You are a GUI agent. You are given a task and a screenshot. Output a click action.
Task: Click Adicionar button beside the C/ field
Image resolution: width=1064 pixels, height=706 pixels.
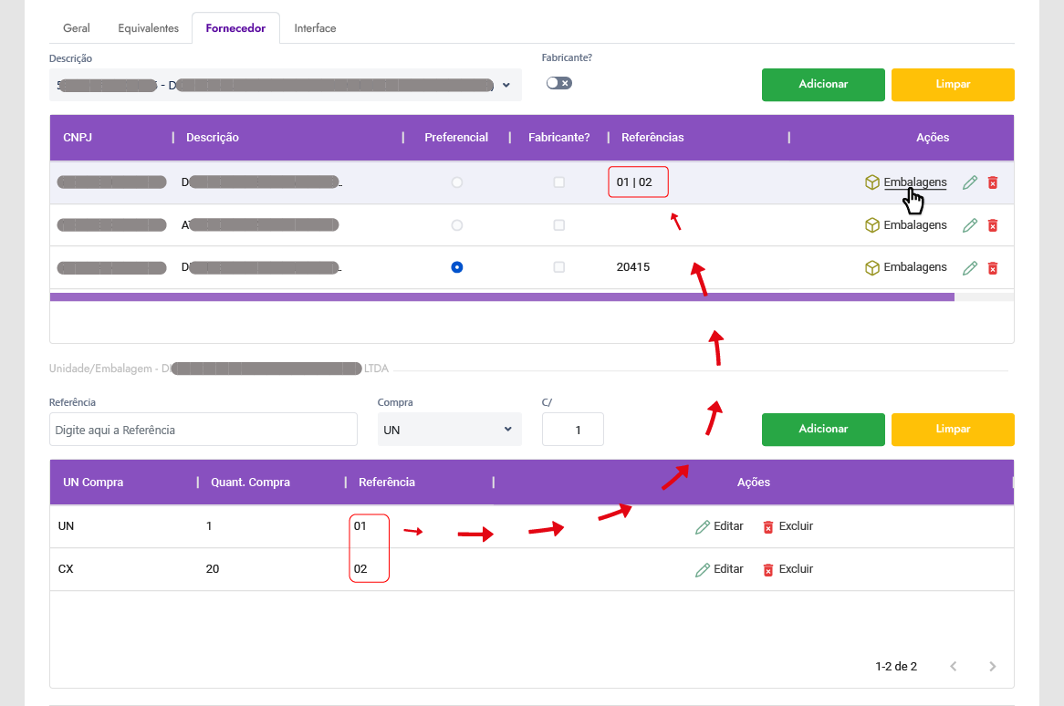click(823, 430)
